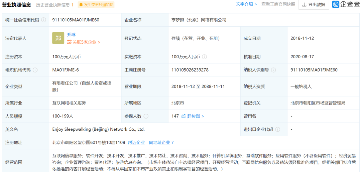This screenshot has width=361, height=172.
Task: Open 附近企业 link
Action: coord(136,142)
